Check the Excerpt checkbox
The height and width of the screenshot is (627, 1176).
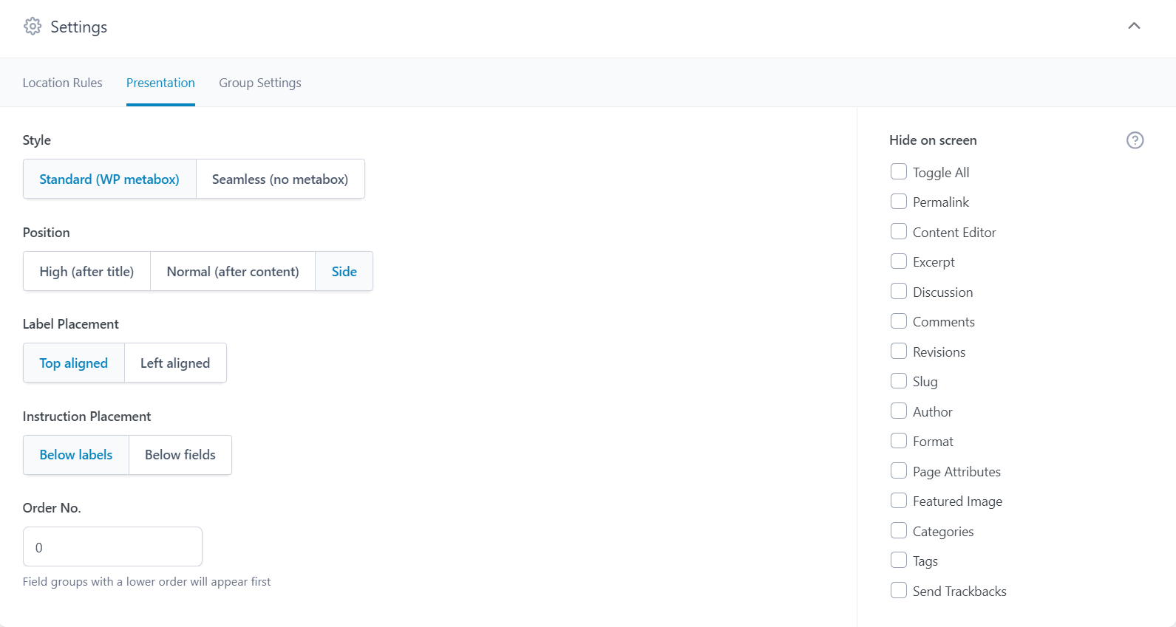coord(899,261)
